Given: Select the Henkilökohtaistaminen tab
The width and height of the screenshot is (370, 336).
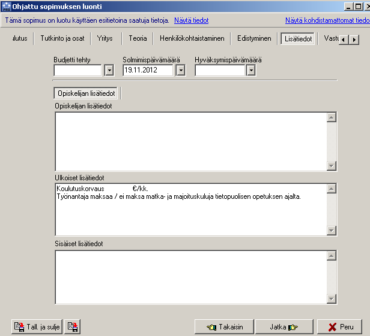Looking at the screenshot, I should point(192,38).
